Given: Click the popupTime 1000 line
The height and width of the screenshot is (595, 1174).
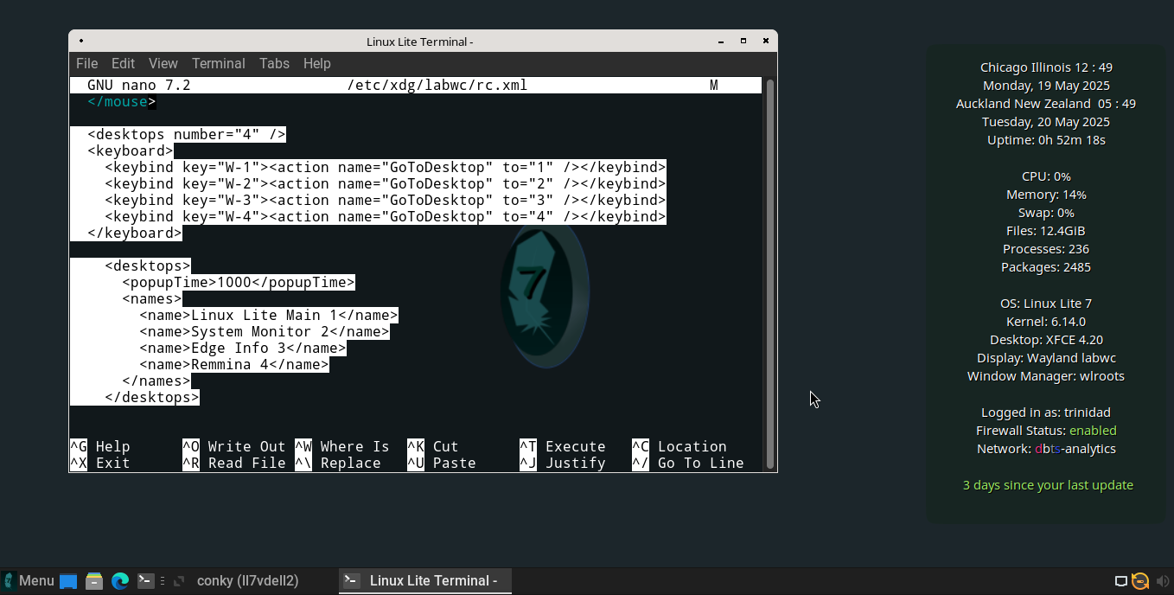Looking at the screenshot, I should [239, 282].
